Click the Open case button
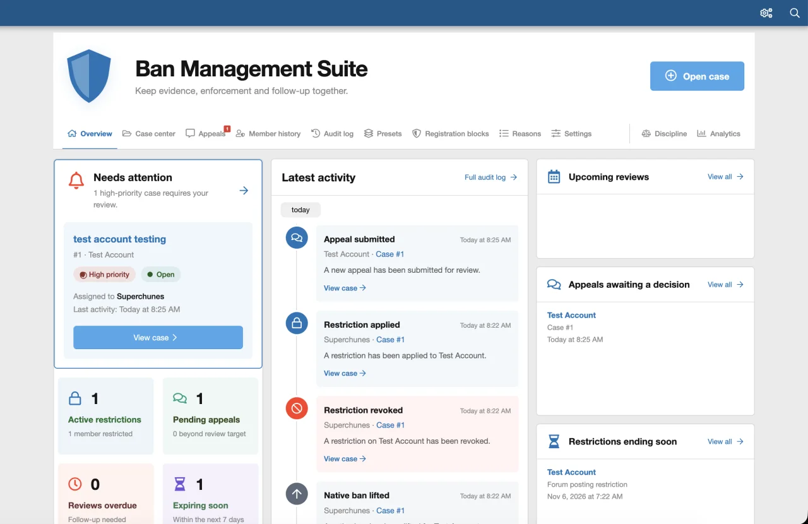 (x=697, y=76)
